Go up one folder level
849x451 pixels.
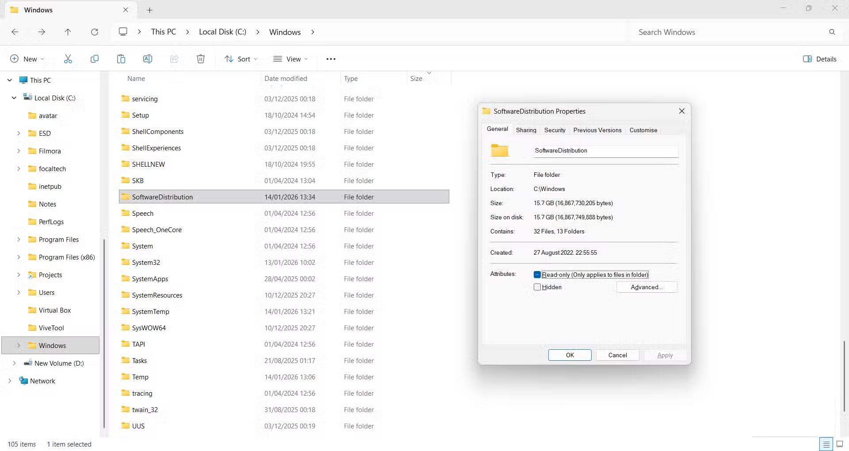tap(68, 32)
